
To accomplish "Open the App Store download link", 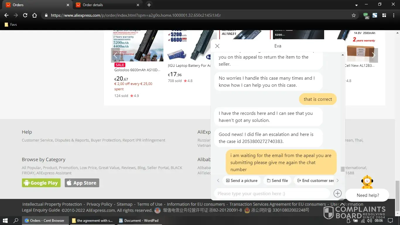I will pyautogui.click(x=82, y=183).
